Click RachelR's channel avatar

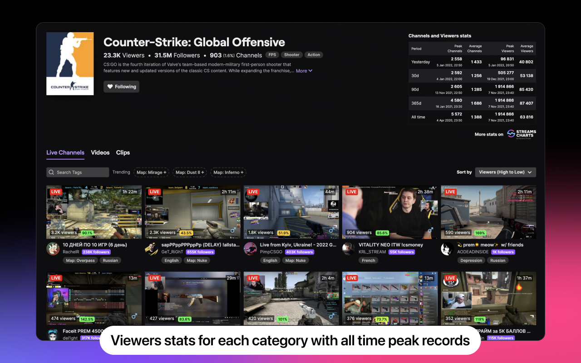53,249
